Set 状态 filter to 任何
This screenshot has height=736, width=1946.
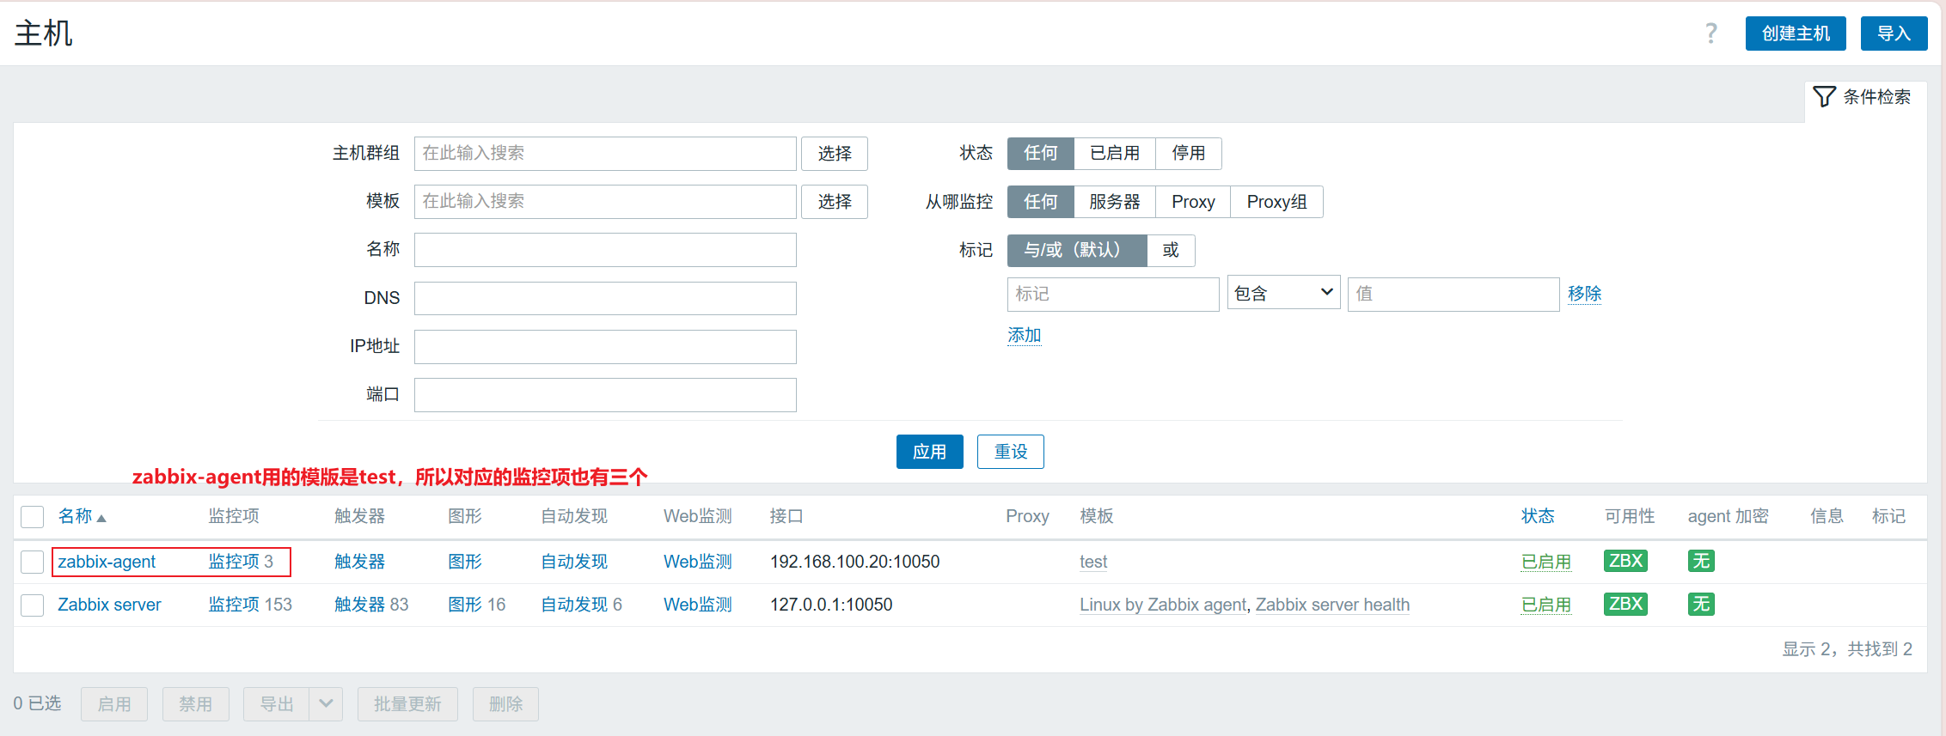pyautogui.click(x=1040, y=153)
